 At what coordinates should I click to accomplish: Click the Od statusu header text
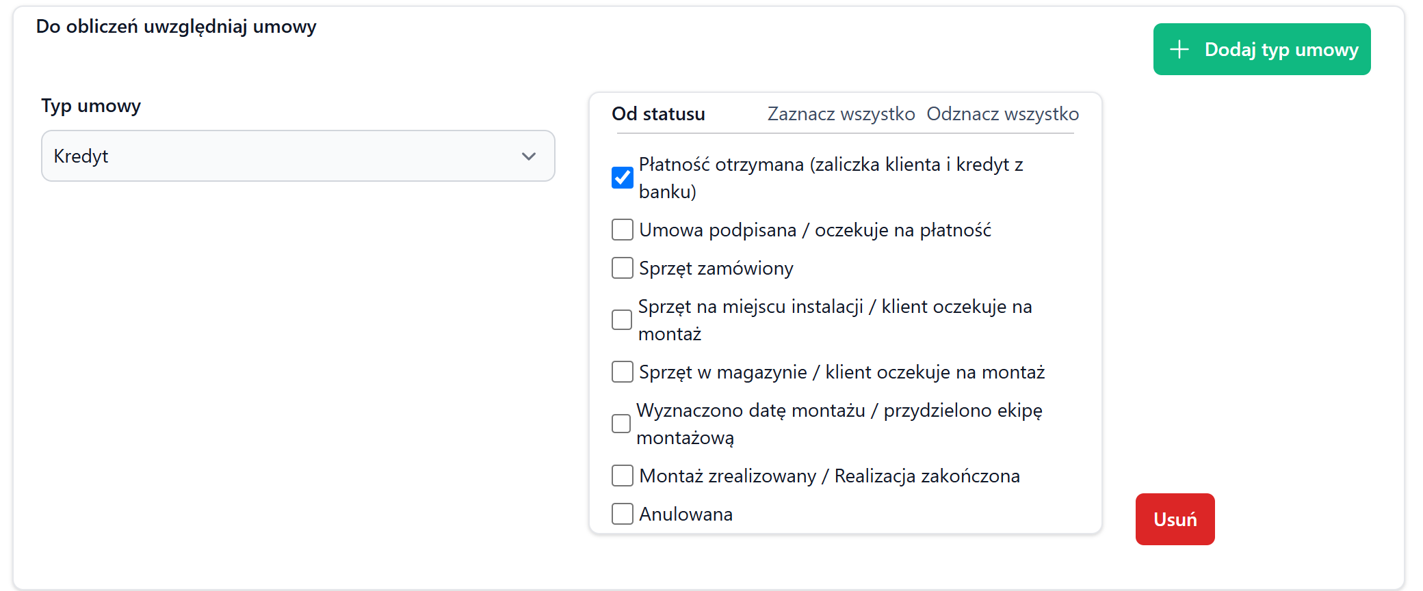(658, 113)
